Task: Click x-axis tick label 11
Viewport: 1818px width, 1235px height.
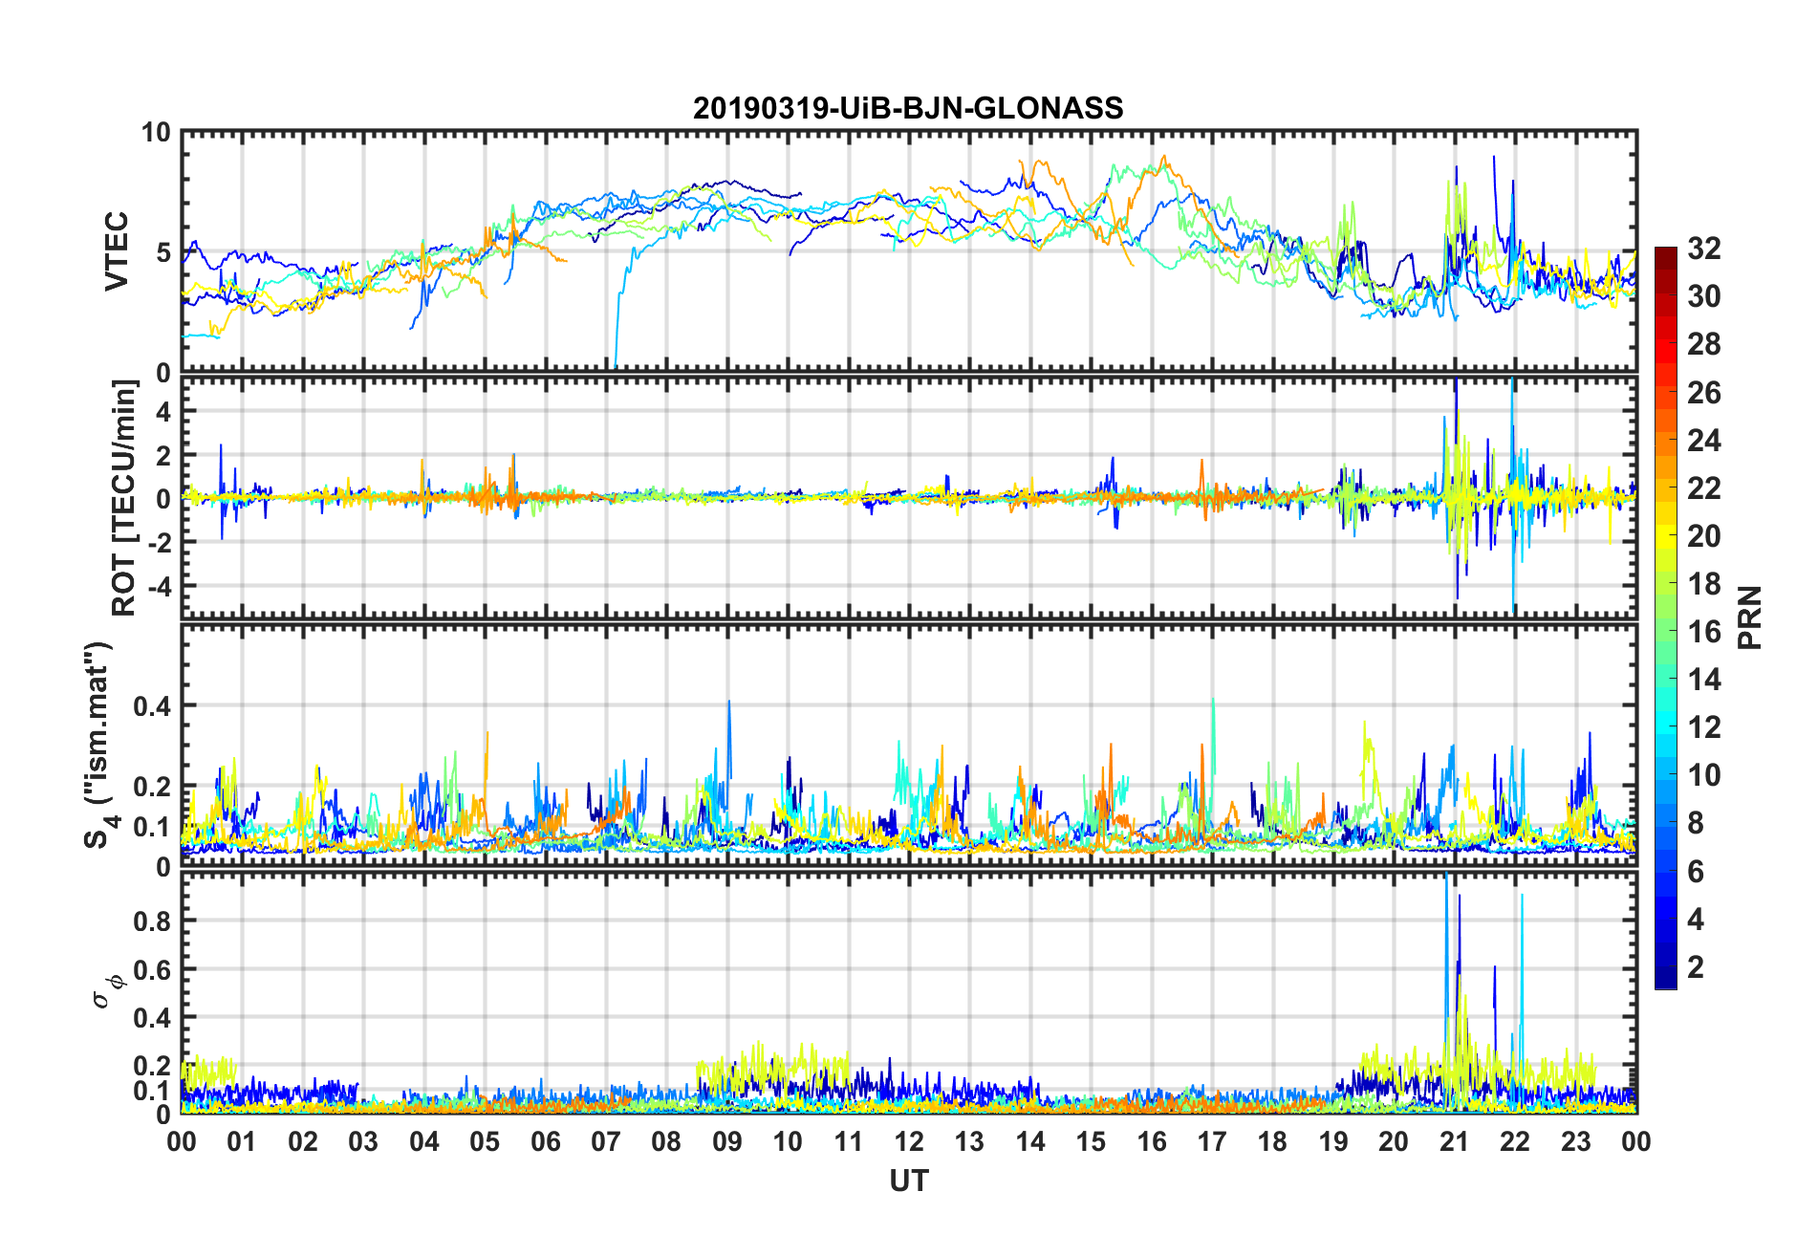Action: coord(849,1141)
